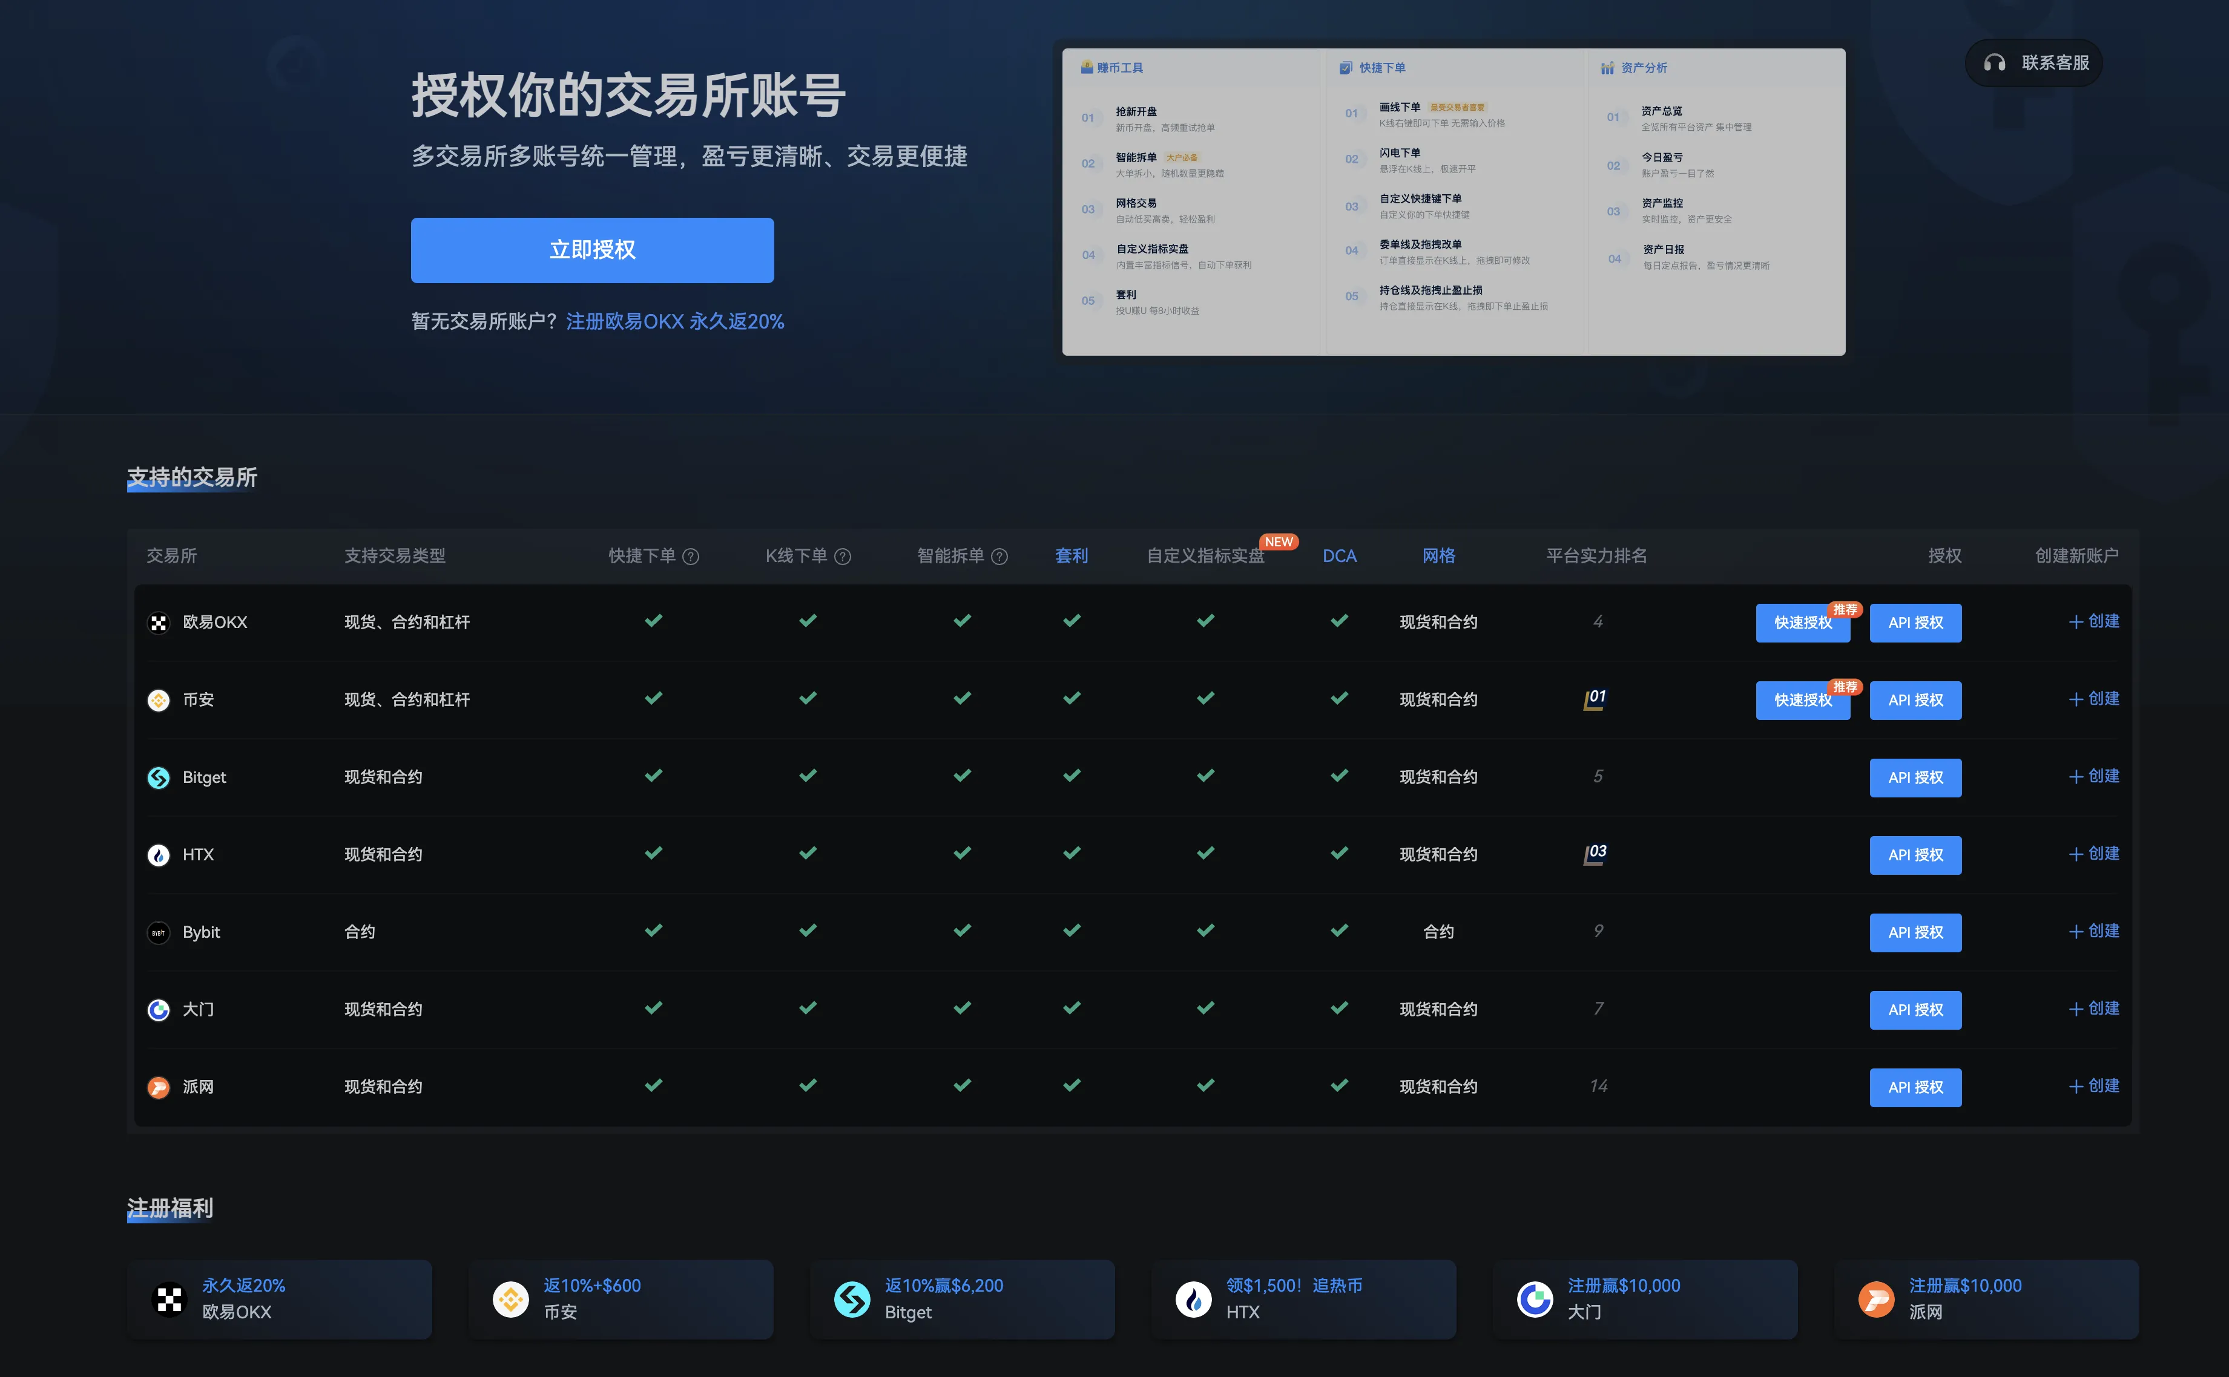Click the 快捷下单 help question icon
The image size is (2229, 1377).
click(x=691, y=557)
